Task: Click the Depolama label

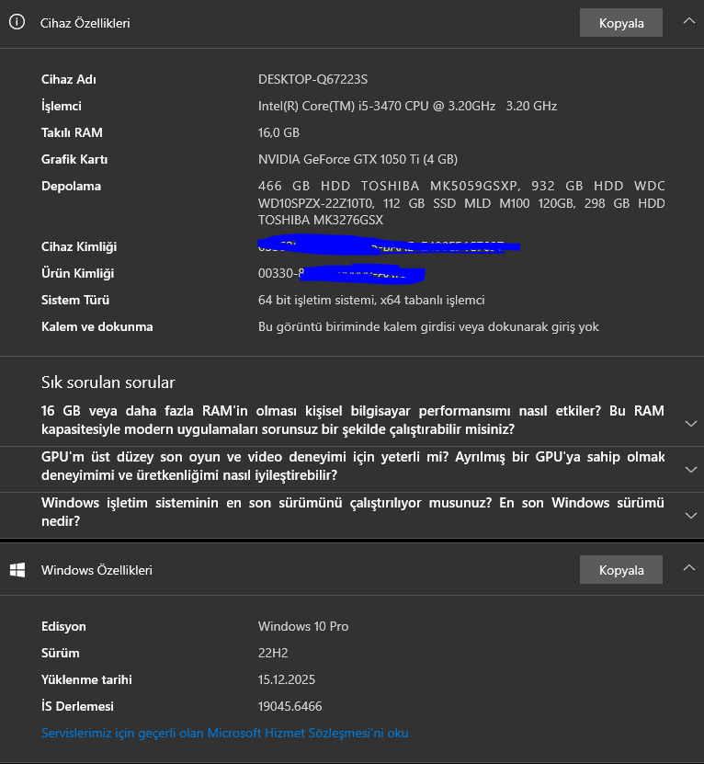Action: (71, 186)
